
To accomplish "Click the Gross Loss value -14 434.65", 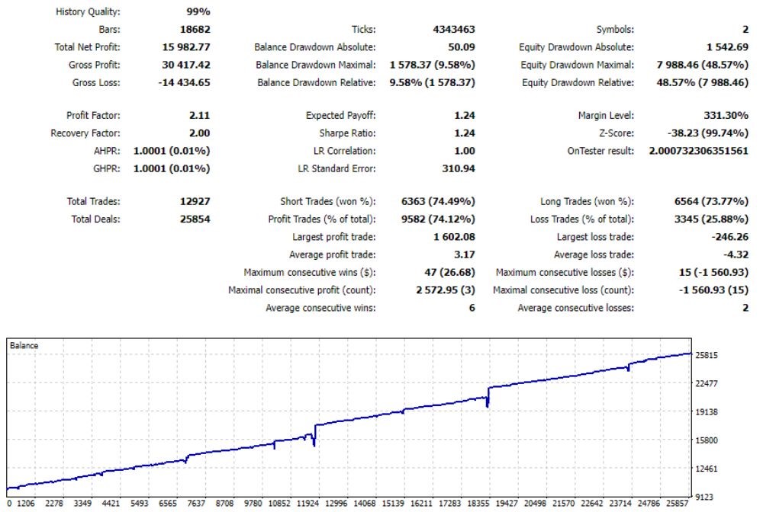I will [x=184, y=82].
